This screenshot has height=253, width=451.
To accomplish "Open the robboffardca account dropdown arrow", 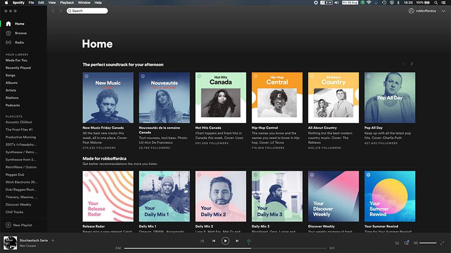I will [x=443, y=10].
